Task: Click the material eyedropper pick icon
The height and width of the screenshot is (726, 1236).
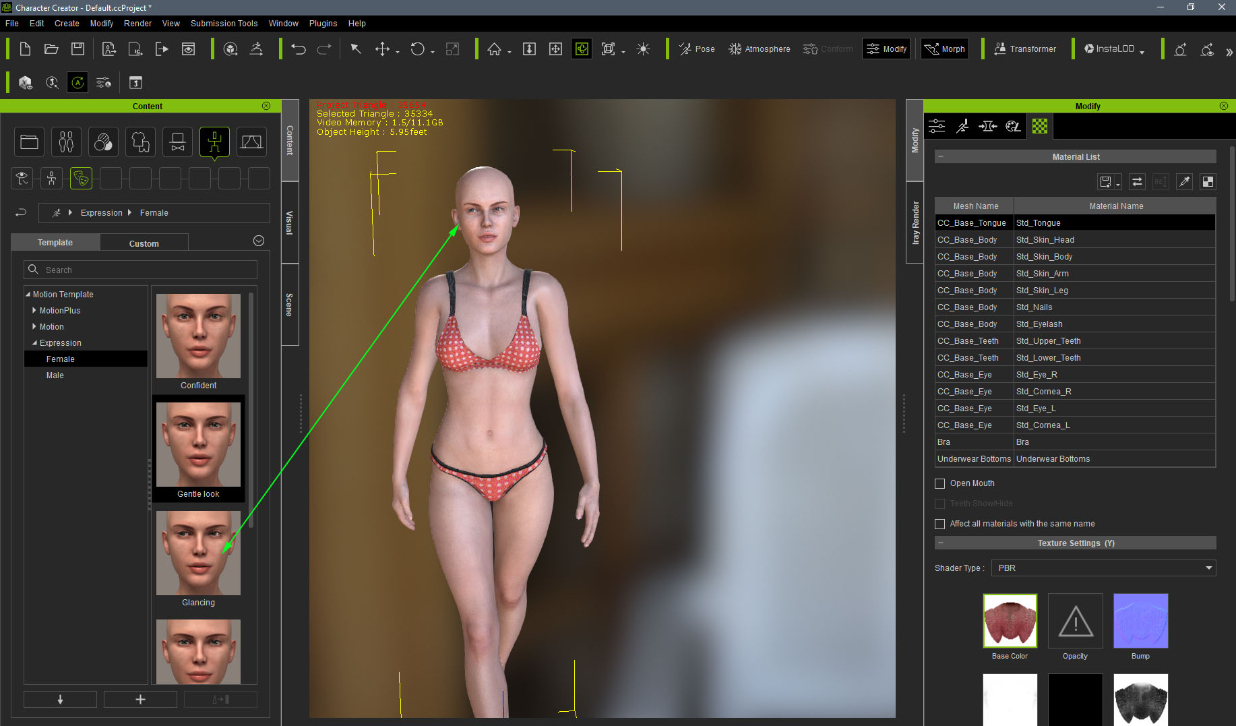Action: (x=1184, y=182)
